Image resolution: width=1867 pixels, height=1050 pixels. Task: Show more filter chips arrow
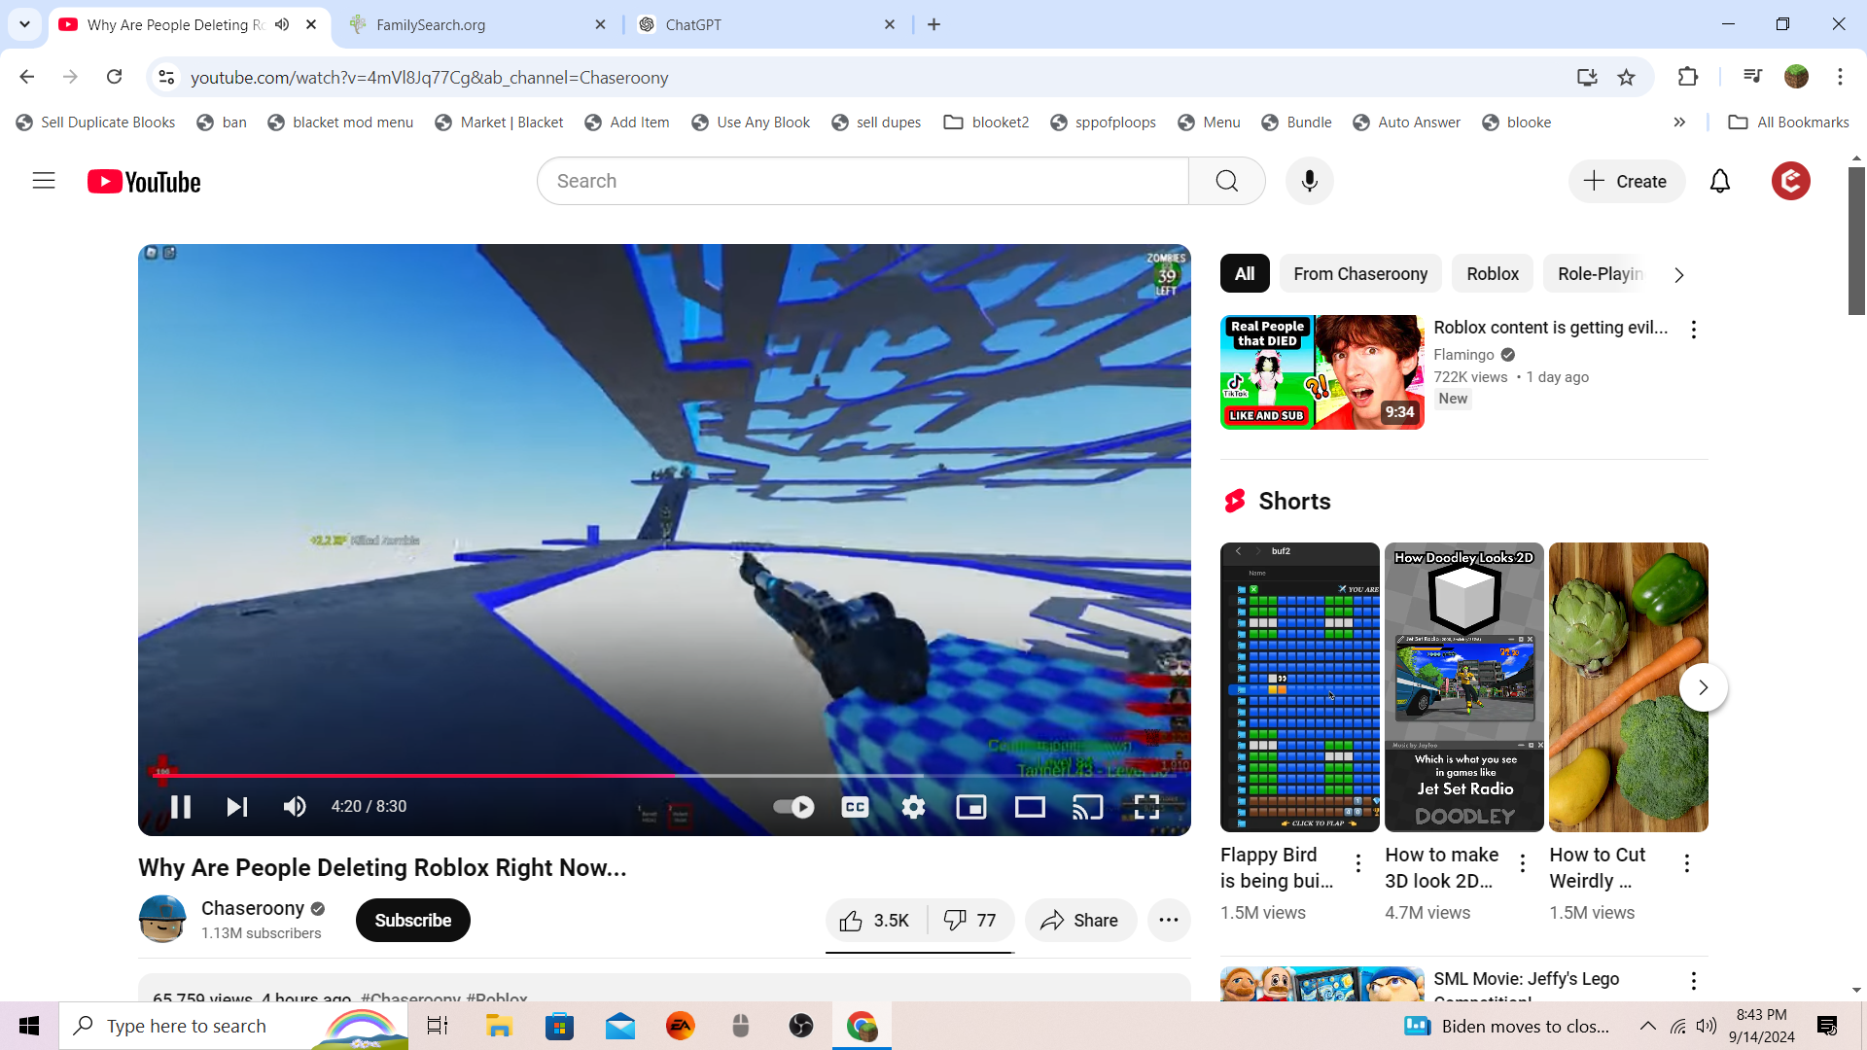[1678, 275]
